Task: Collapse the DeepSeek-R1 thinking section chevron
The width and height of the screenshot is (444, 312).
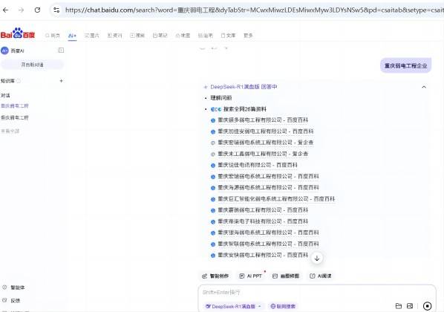Action: (424, 87)
